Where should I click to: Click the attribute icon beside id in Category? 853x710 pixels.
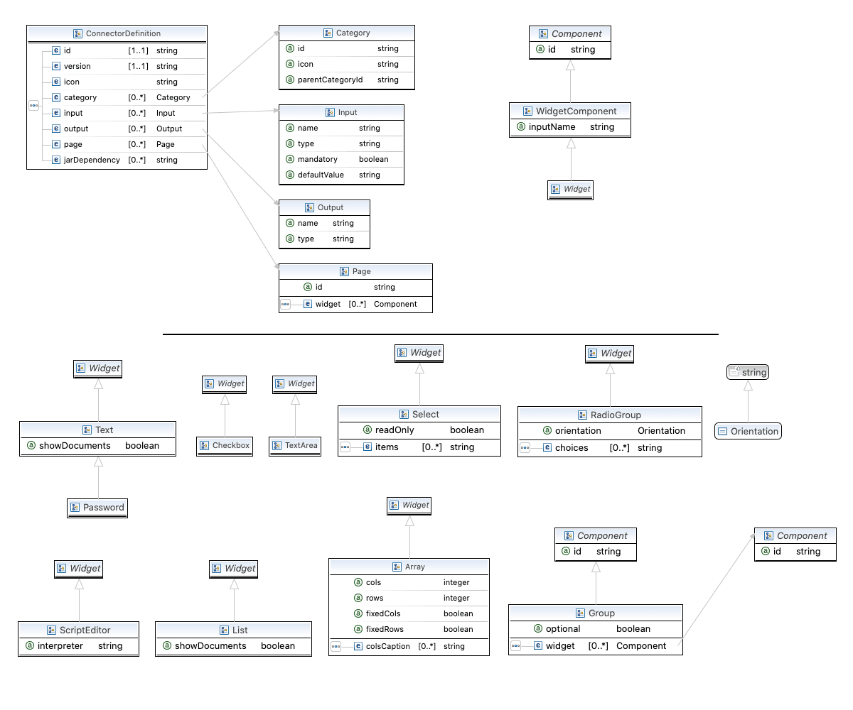(289, 48)
